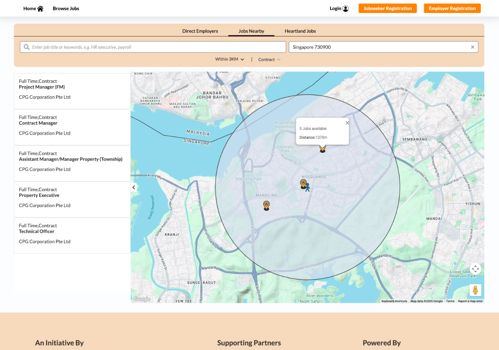
Task: Open the Property Executive job listing
Action: [72, 199]
